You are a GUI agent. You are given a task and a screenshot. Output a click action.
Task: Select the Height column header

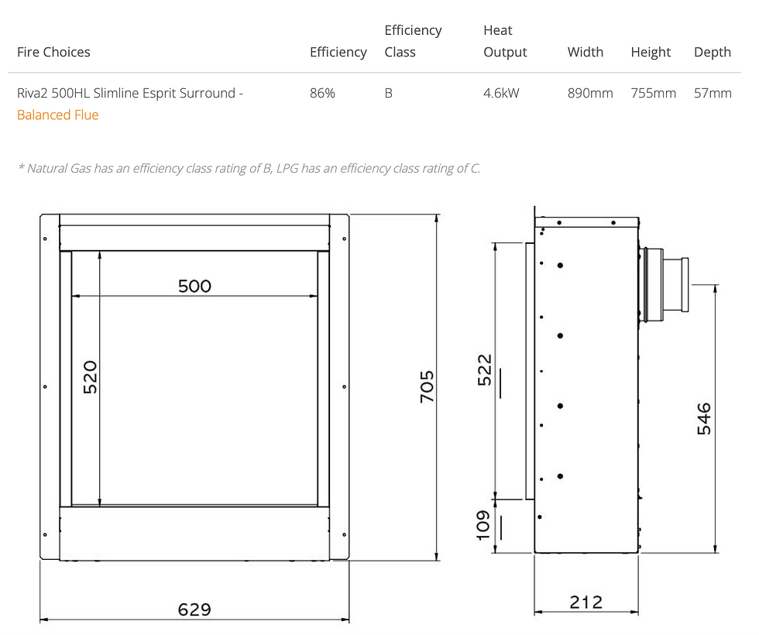pos(651,53)
